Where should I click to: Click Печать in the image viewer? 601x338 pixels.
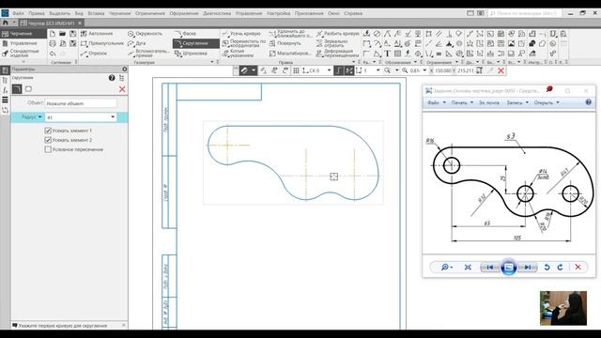[462, 102]
